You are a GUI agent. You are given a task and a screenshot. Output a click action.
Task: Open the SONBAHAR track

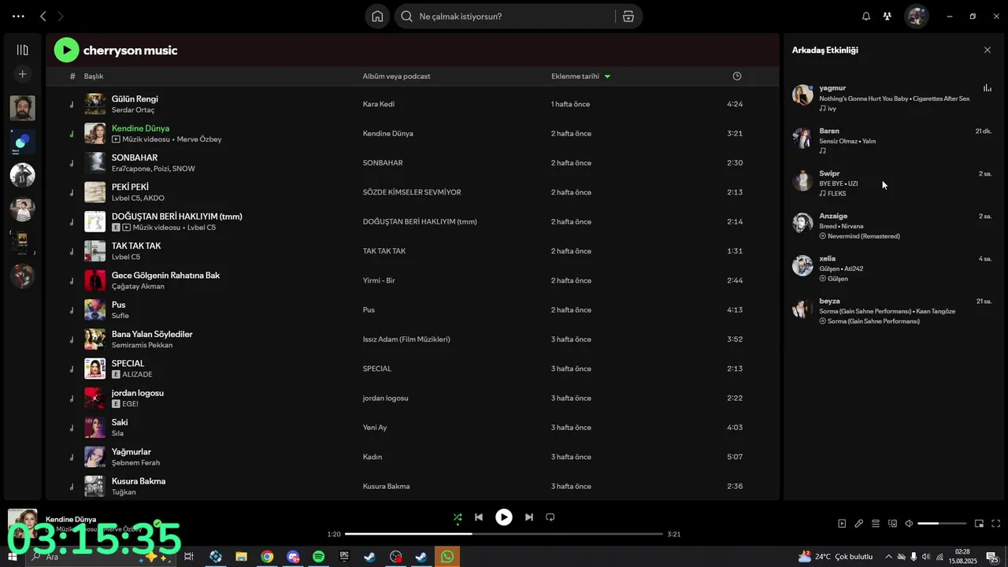pos(135,158)
